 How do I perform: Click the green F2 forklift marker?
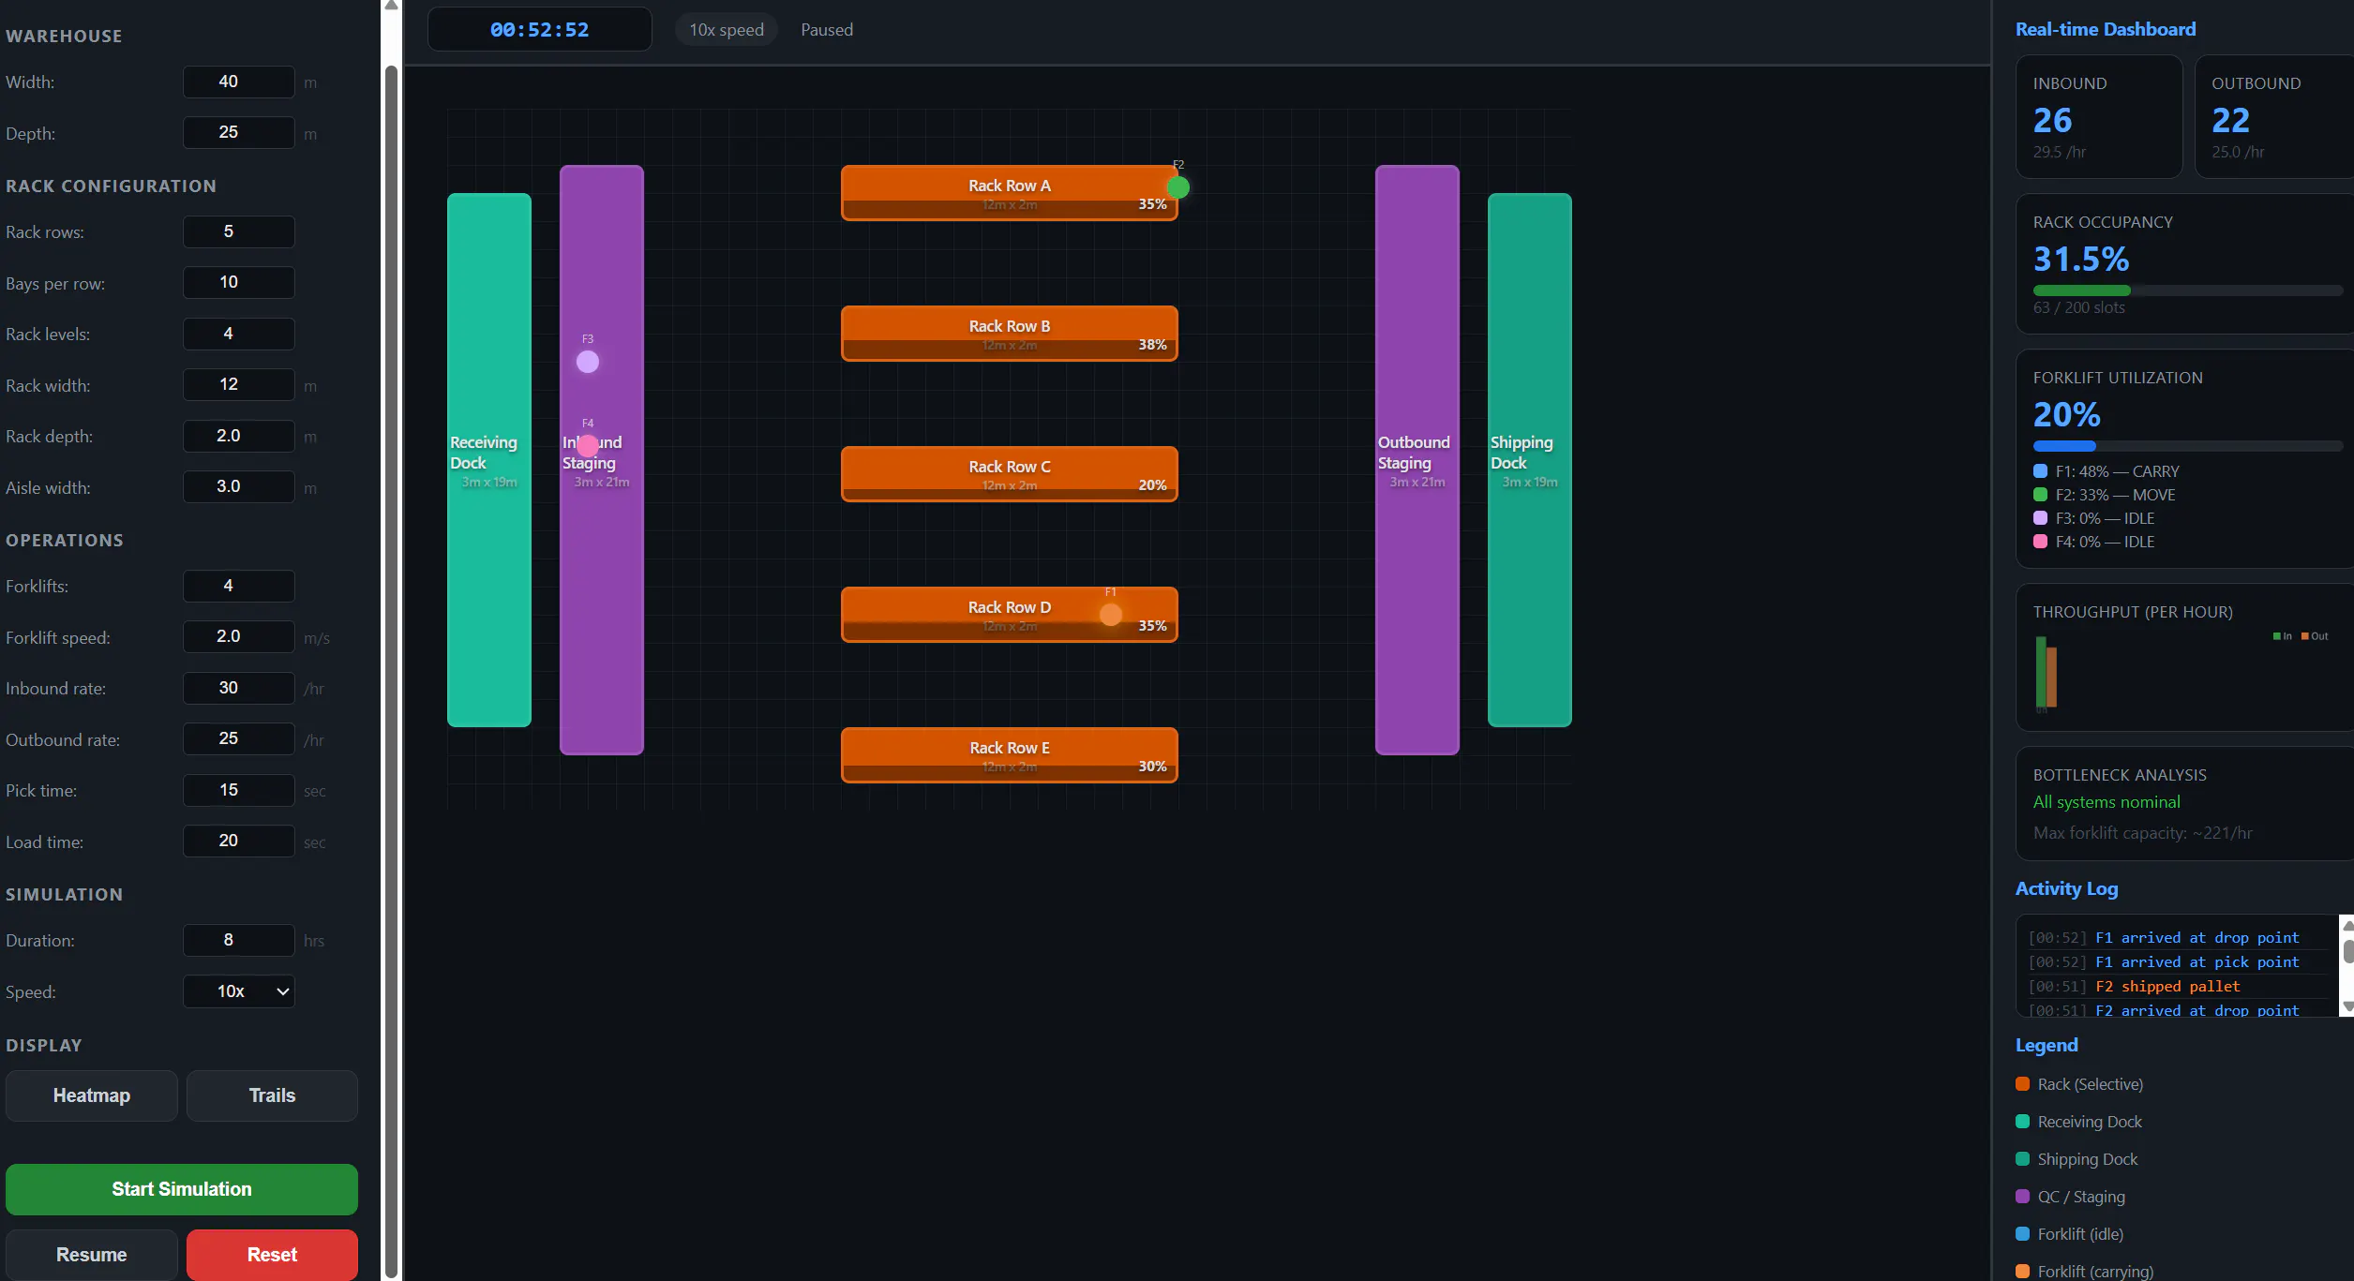(1178, 187)
